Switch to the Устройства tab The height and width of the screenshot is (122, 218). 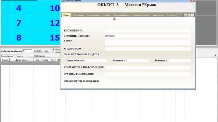click(x=171, y=15)
